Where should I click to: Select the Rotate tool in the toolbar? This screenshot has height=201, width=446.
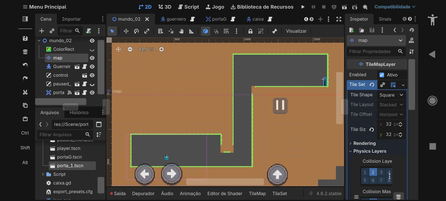point(136,31)
